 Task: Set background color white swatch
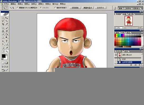[x=6, y=58]
